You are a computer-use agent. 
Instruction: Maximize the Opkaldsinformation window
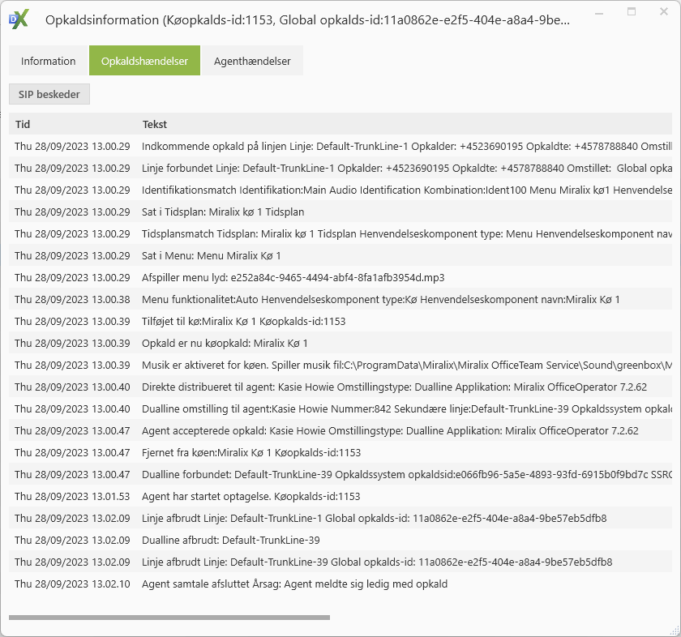pos(632,13)
